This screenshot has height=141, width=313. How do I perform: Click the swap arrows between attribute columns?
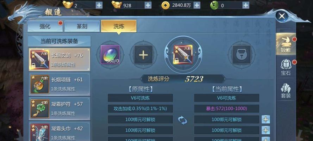pos(183,121)
